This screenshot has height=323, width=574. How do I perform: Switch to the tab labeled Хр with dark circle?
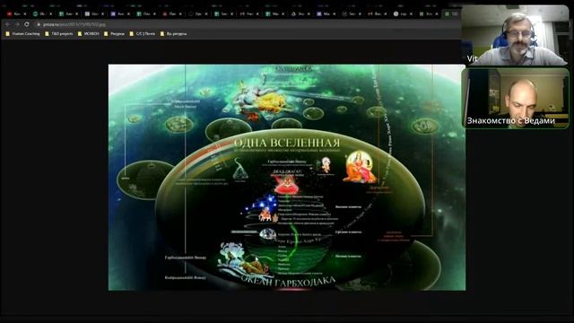[197, 14]
